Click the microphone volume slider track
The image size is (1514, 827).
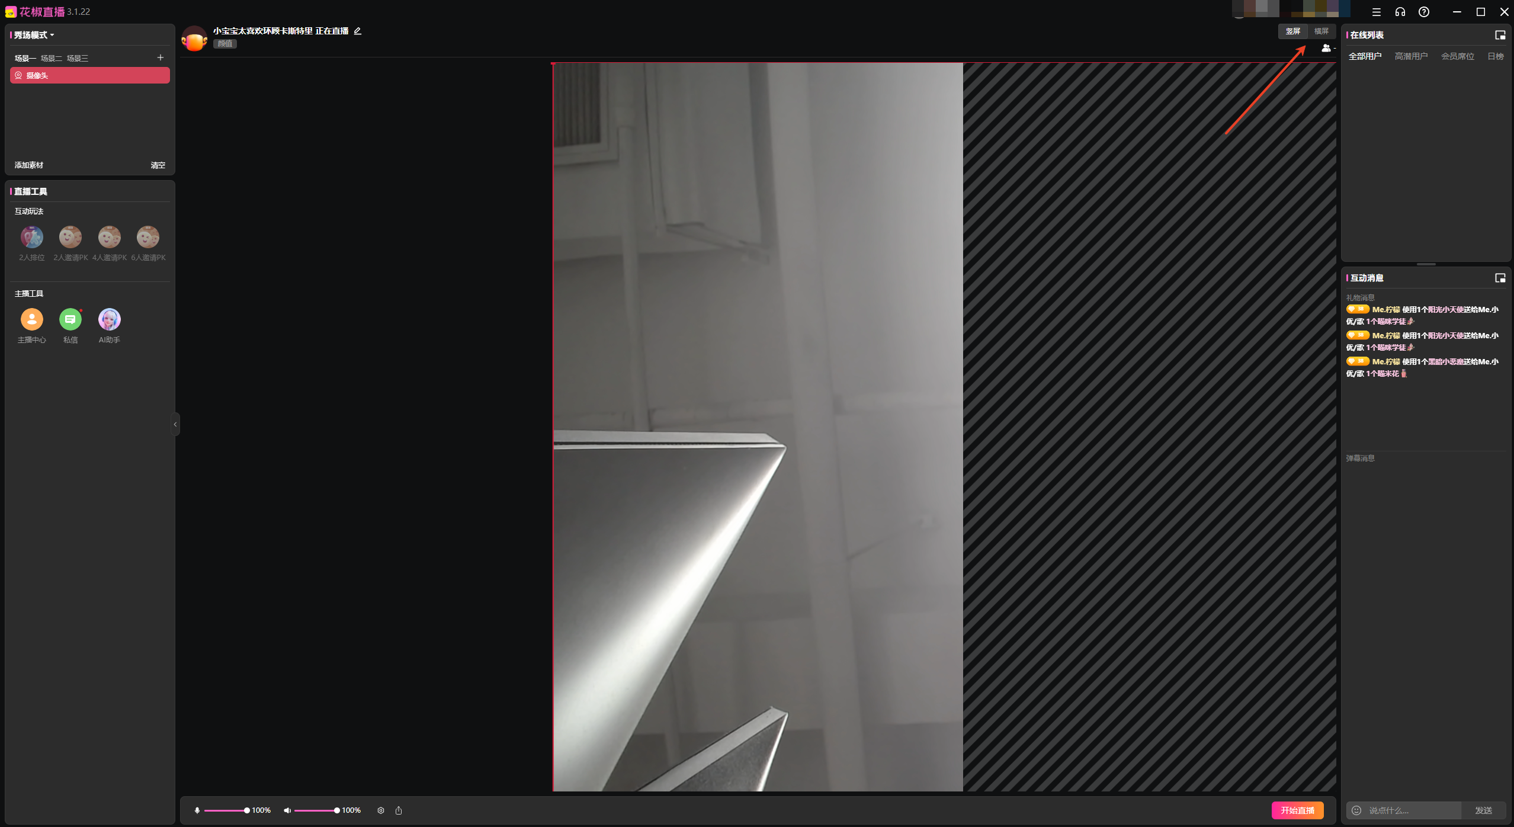pyautogui.click(x=225, y=810)
